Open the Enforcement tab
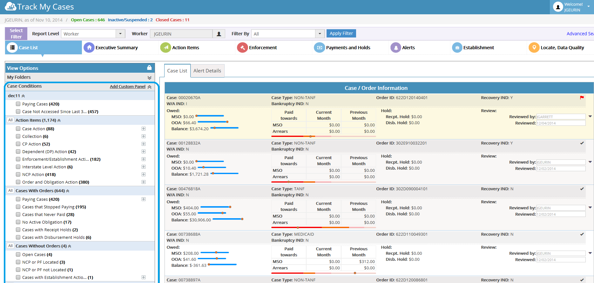Viewport: 594px width, 283px height. click(263, 48)
